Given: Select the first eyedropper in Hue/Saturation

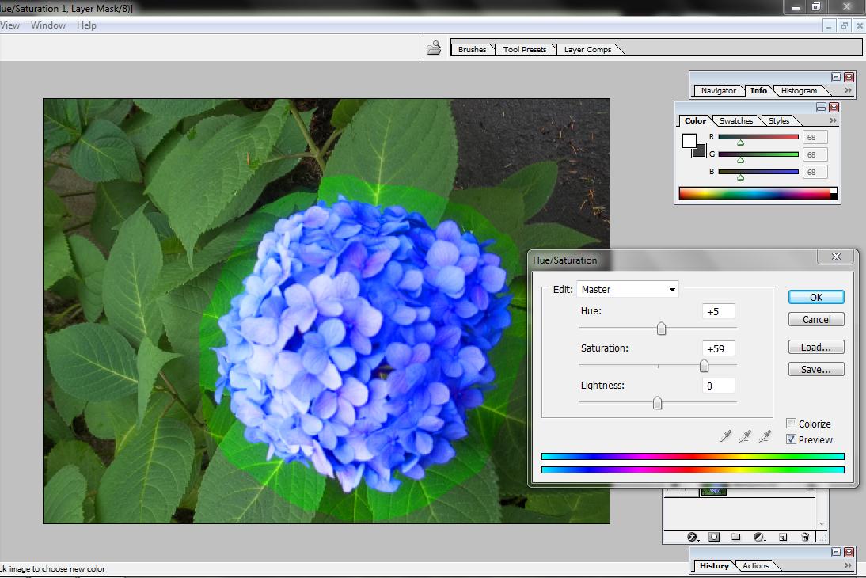Looking at the screenshot, I should tap(725, 436).
